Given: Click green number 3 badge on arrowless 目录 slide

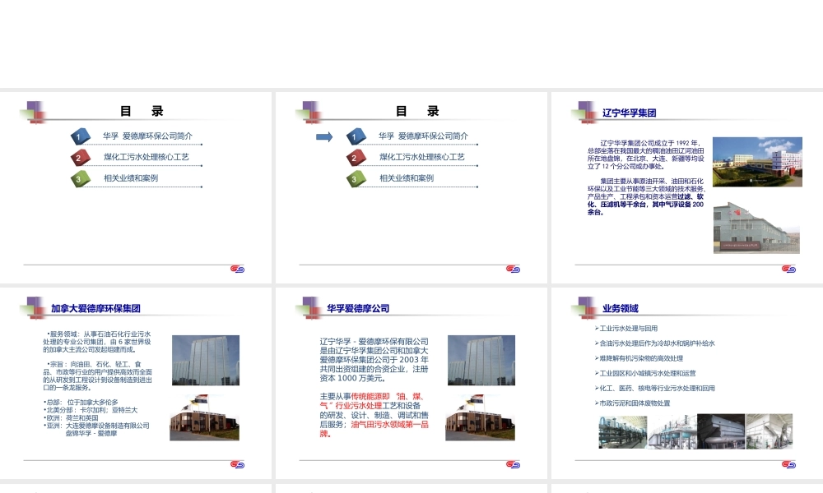Looking at the screenshot, I should (81, 178).
